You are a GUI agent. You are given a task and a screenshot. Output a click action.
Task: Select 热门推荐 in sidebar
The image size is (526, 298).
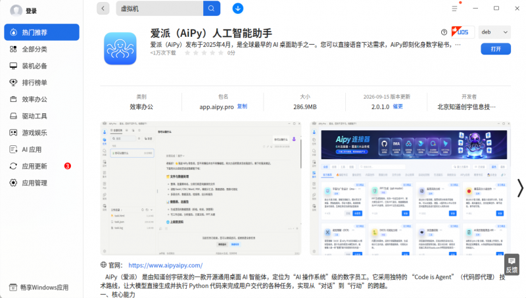tap(41, 32)
